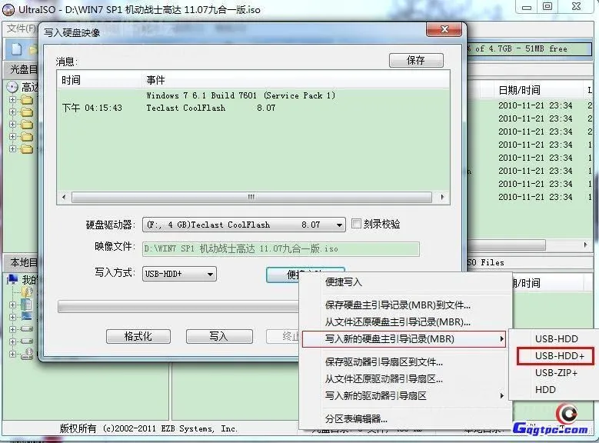
Task: Click the disc capacity bar in main window
Action: tap(529, 49)
